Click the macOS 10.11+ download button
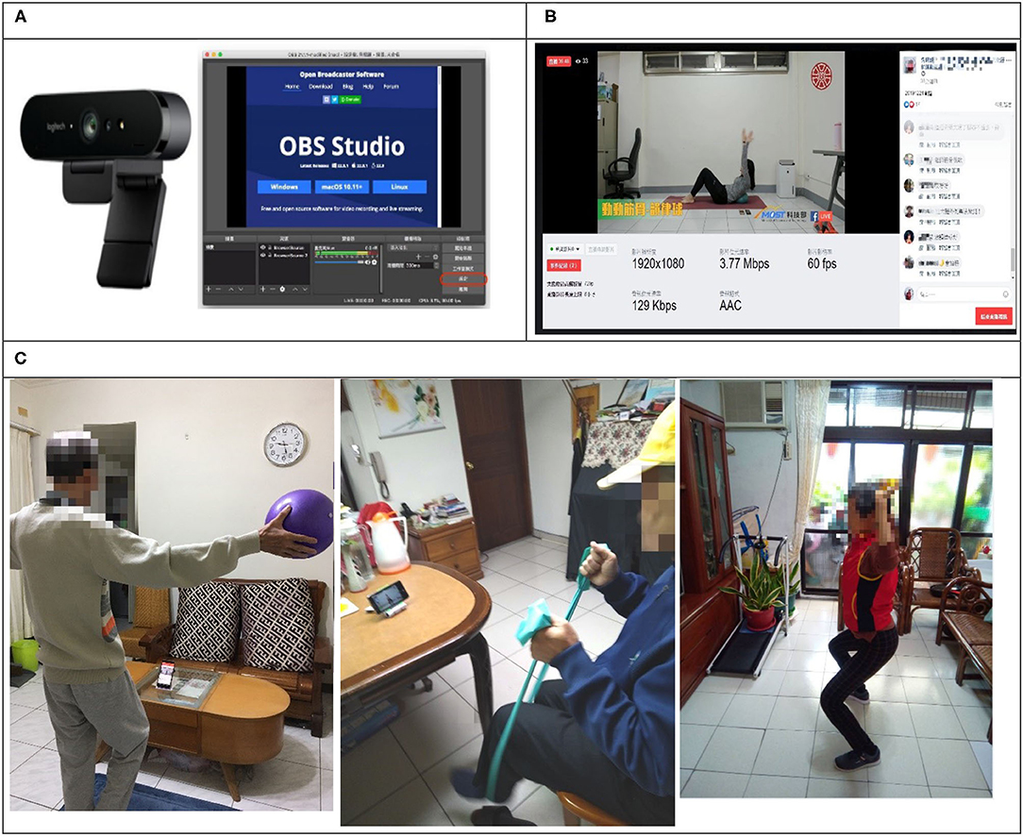 pyautogui.click(x=343, y=187)
